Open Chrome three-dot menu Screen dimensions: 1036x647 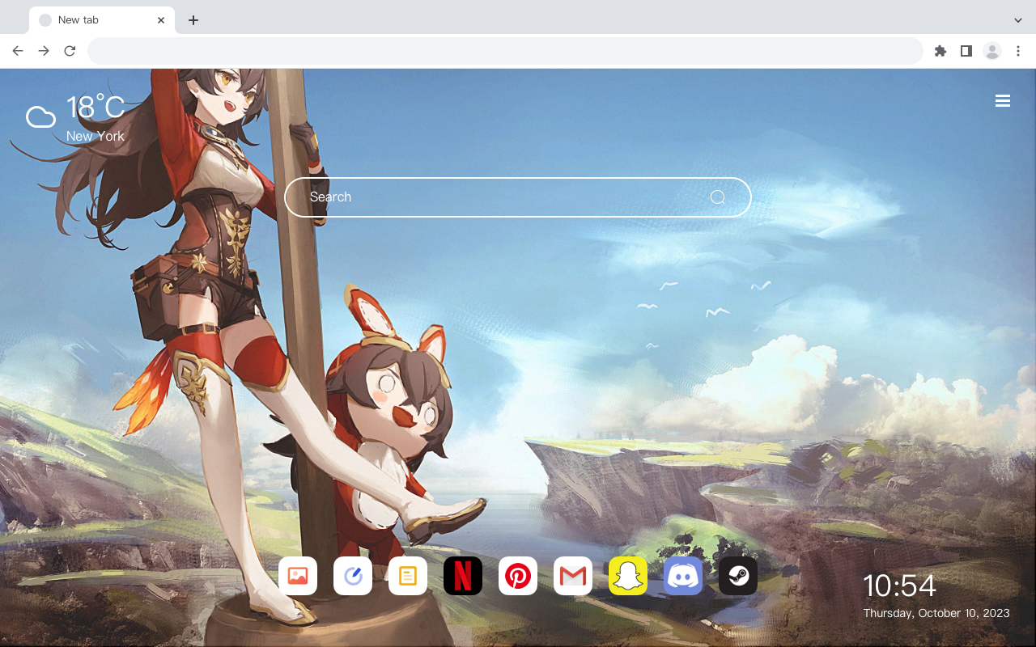tap(1018, 51)
